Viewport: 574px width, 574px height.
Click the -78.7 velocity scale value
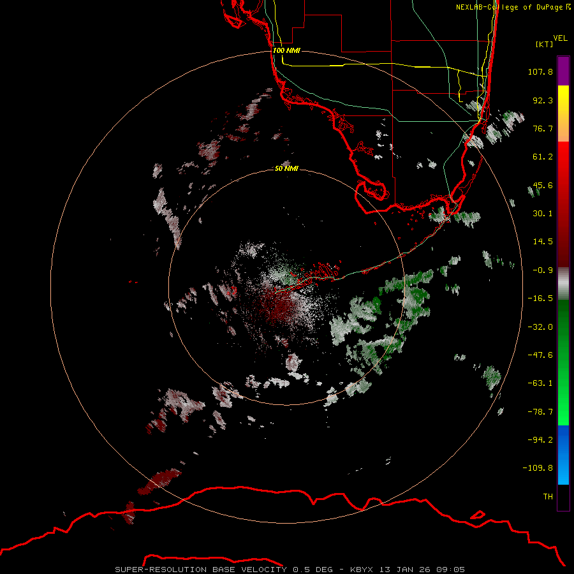540,412
